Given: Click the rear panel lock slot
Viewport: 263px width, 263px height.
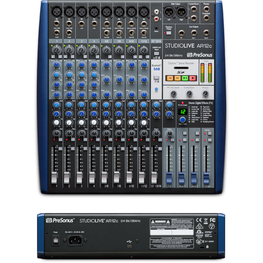Looking at the screenshot, I should click(x=202, y=247).
